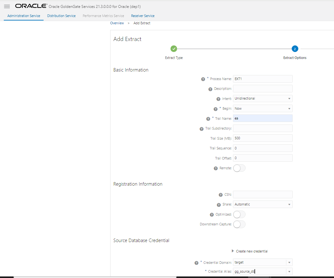
Task: Click the Basic Information heading
Action: pyautogui.click(x=131, y=70)
